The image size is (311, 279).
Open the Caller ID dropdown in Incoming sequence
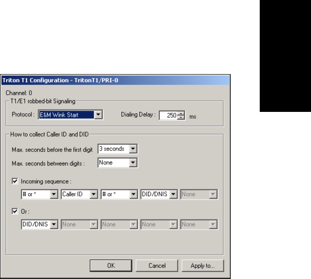point(79,194)
